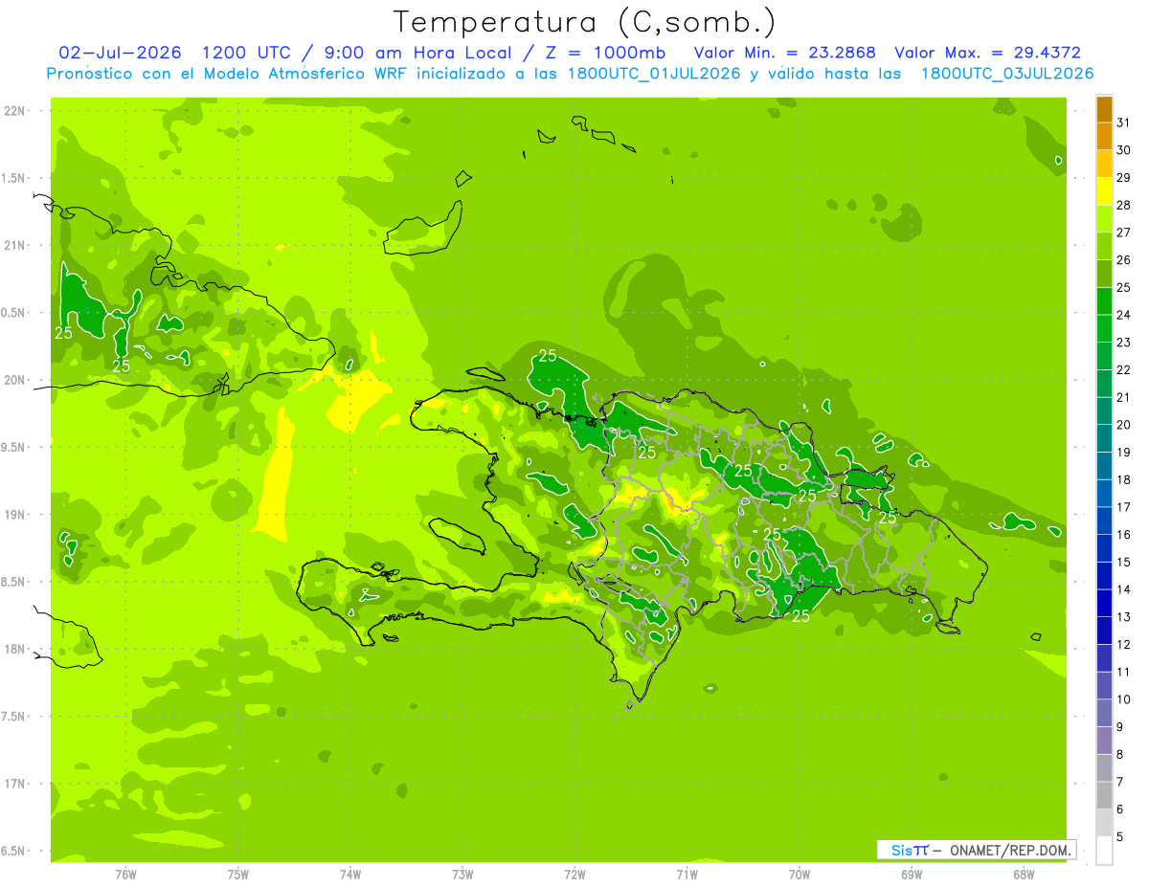Viewport: 1149px width, 887px height.
Task: Click the Valor Max. = 29.4372 text
Action: coord(987,53)
